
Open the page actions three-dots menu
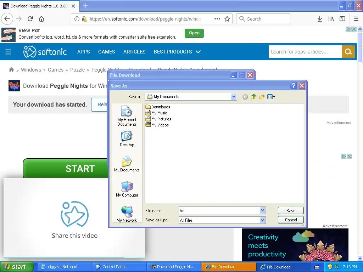217,19
